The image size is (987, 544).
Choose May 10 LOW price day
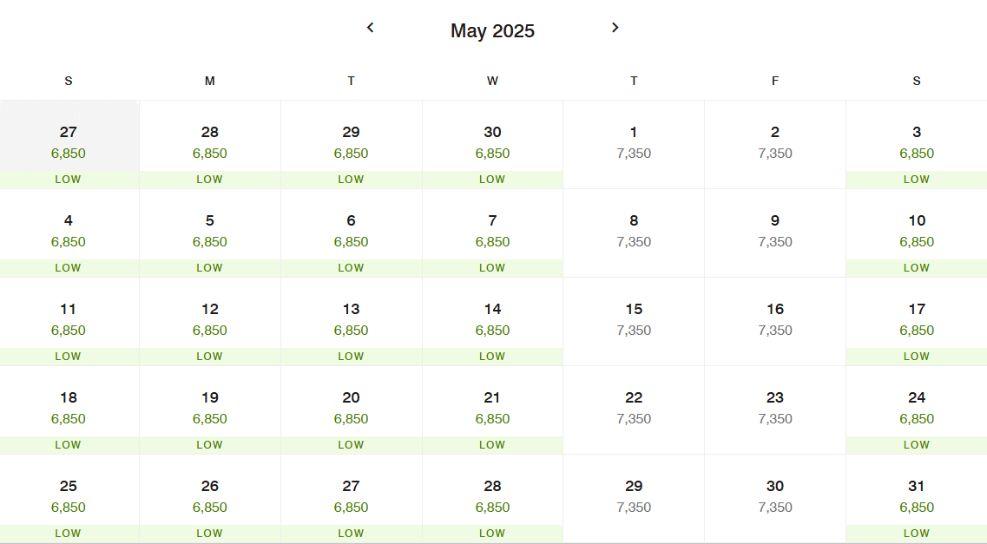917,233
